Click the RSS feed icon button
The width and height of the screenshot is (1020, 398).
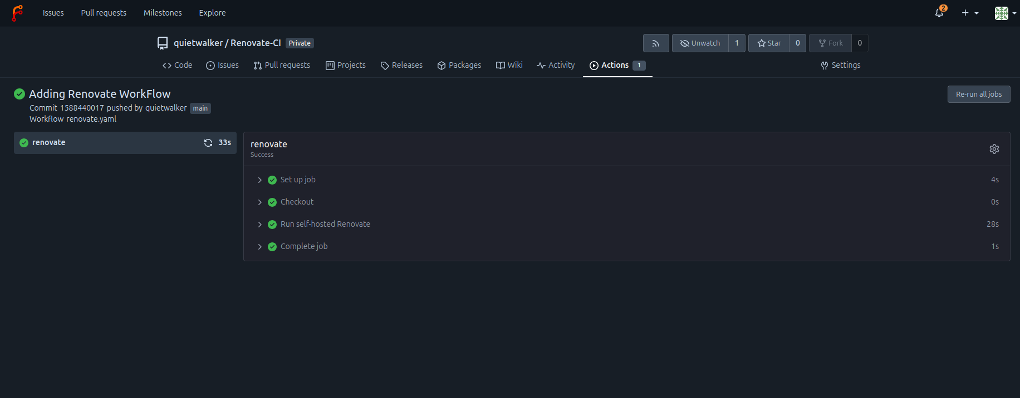tap(655, 43)
